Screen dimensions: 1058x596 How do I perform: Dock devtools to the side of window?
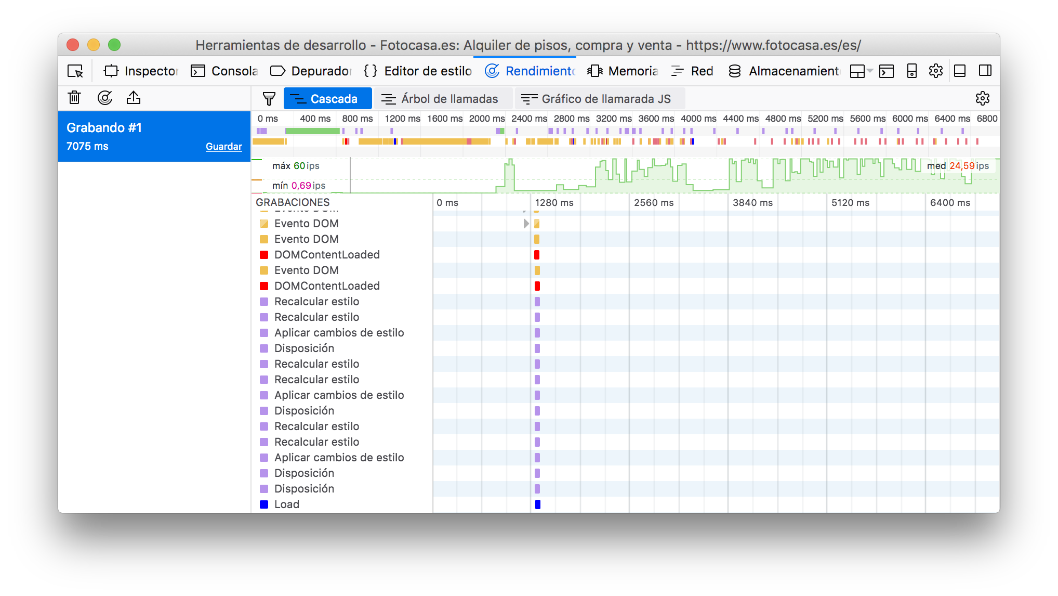click(x=985, y=71)
